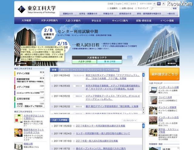The width and height of the screenshot is (194, 150).
Task: Open 受験生の方 audience tab
Action: [68, 14]
